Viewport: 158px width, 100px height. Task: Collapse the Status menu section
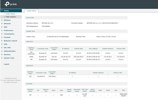tap(11, 11)
